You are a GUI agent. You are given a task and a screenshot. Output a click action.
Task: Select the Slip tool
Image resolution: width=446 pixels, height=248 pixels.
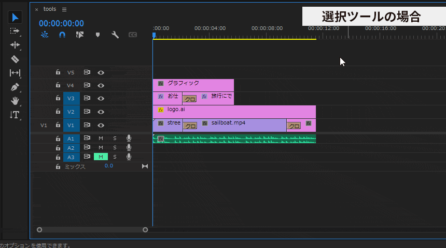pos(15,73)
